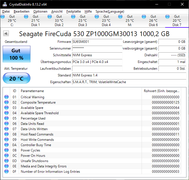The height and width of the screenshot is (180, 189).
Task: Click the previous disk arrow button
Action: click(6, 33)
